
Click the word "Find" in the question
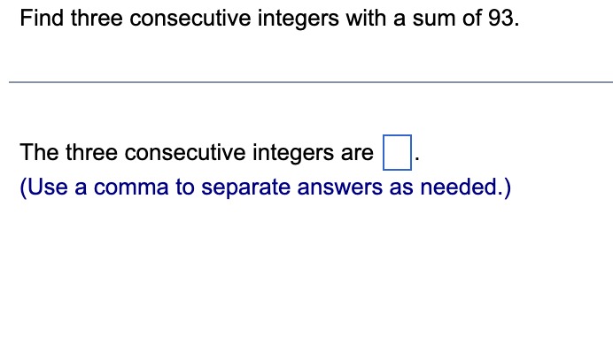click(42, 18)
